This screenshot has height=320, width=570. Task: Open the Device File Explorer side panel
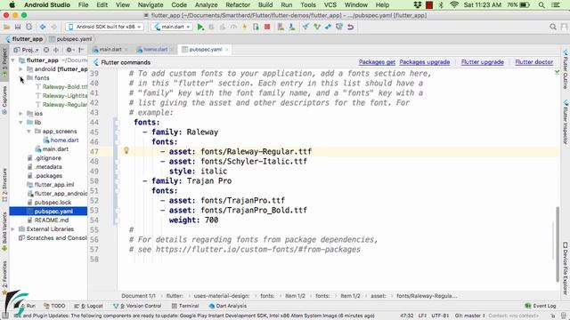[566, 268]
